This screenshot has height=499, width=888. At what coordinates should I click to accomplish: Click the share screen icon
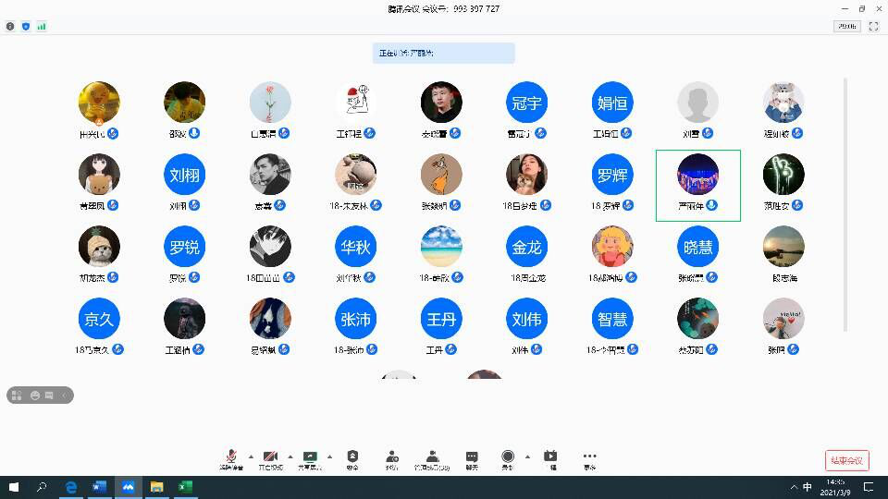(x=310, y=456)
